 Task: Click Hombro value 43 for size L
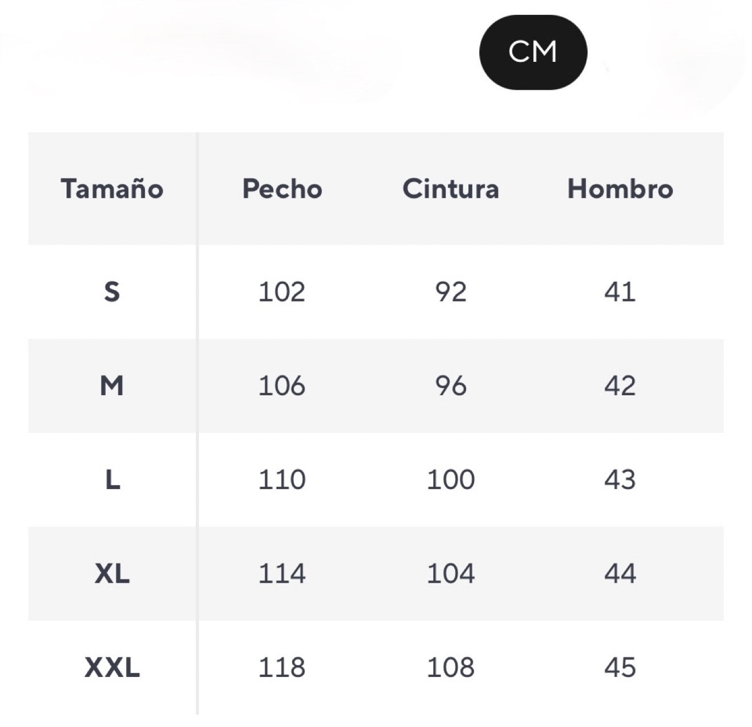pos(620,480)
